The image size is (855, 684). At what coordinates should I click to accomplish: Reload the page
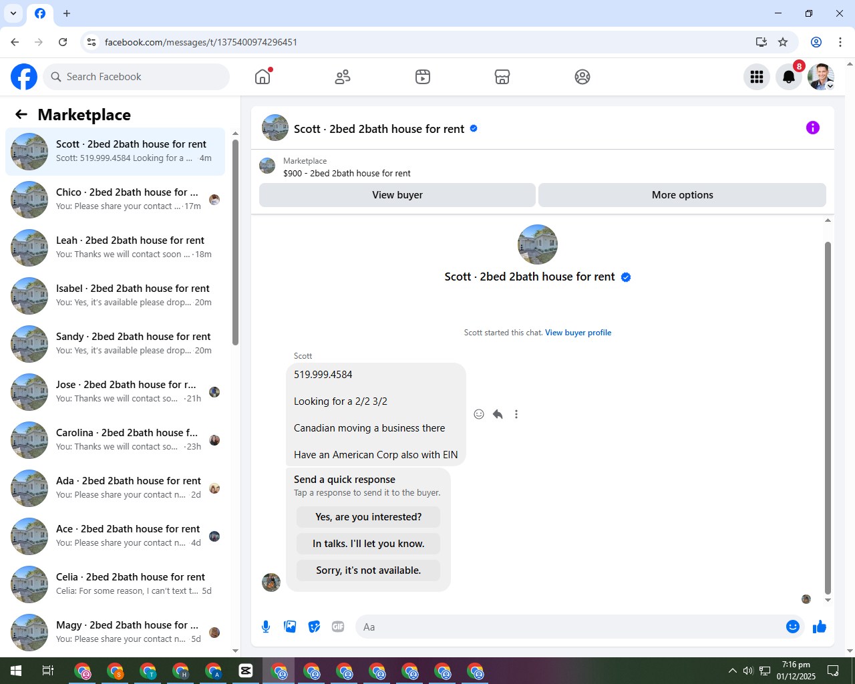63,42
